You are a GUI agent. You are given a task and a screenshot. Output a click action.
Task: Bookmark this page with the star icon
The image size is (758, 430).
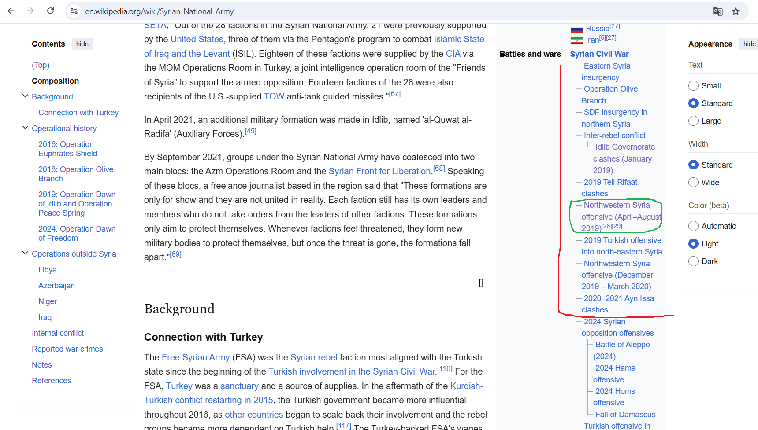pos(736,11)
